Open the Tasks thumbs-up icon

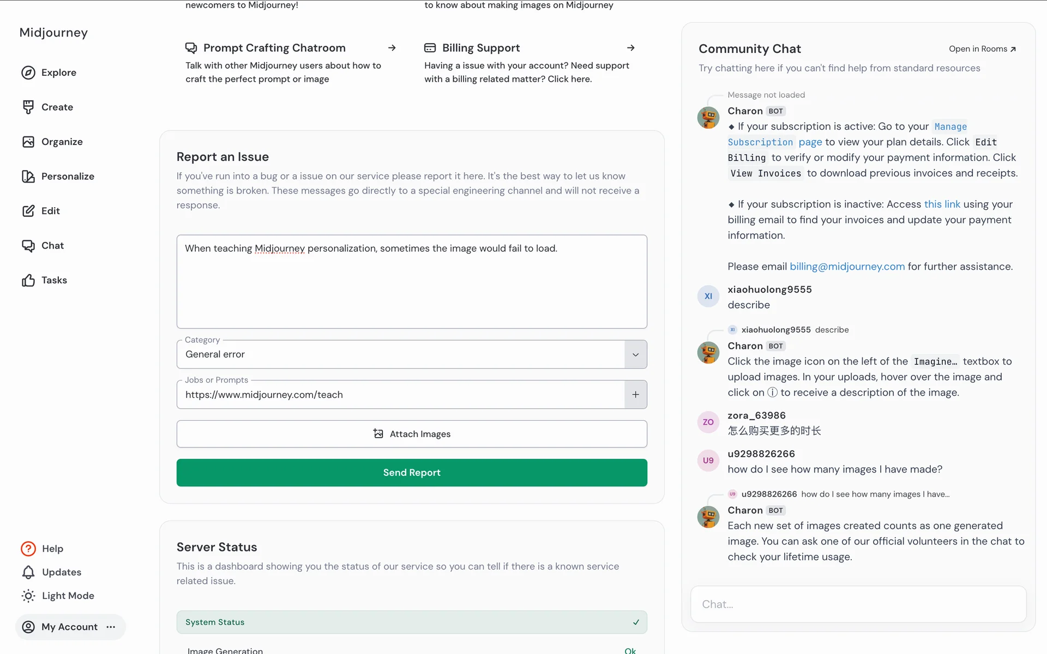pyautogui.click(x=28, y=280)
